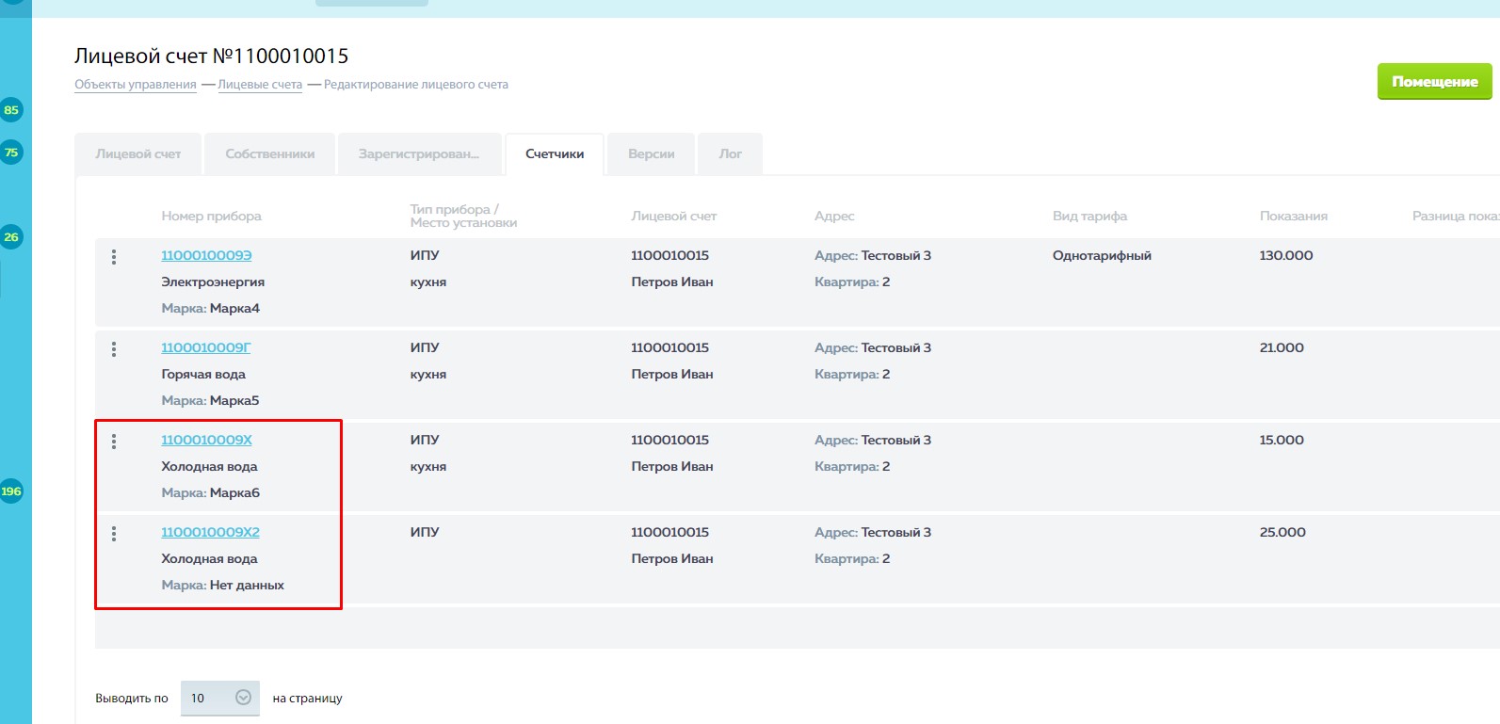Switch to the Собственники tab
Screen dimensions: 1500x724
[x=270, y=154]
